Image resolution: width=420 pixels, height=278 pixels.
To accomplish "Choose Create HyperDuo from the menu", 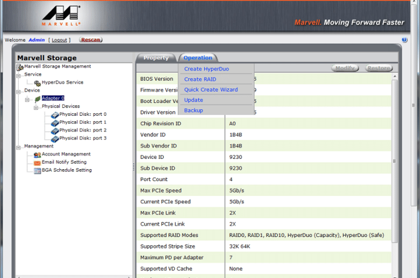I will point(207,69).
